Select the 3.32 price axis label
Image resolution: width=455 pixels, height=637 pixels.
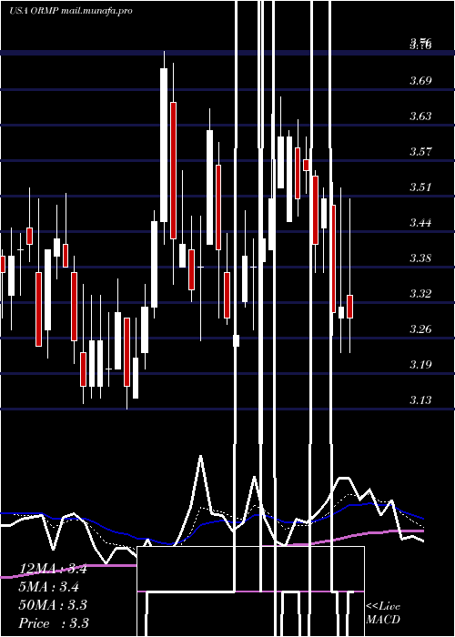coord(420,293)
